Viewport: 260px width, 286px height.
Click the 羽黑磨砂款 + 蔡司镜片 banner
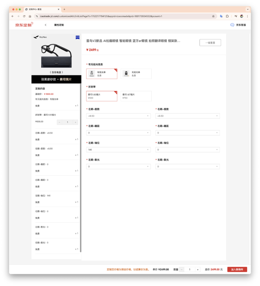point(56,79)
